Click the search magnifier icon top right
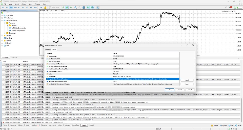 pos(226,7)
